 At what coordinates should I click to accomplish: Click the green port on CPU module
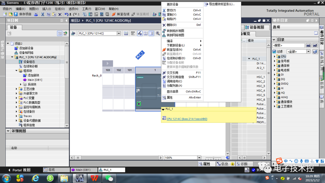139,104
